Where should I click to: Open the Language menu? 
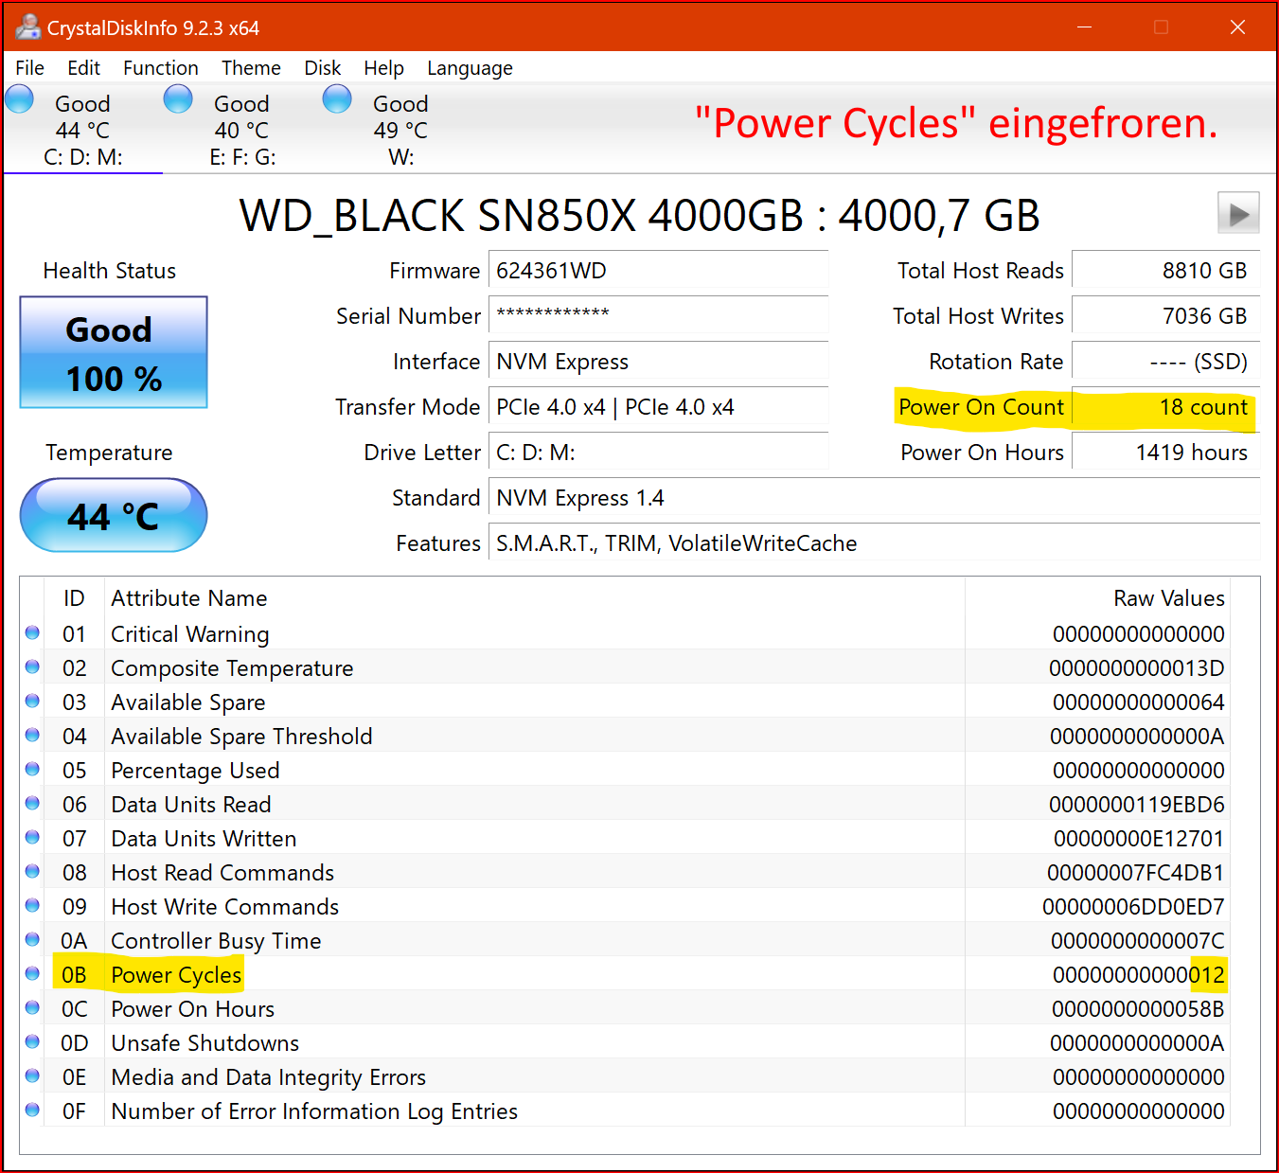point(470,68)
